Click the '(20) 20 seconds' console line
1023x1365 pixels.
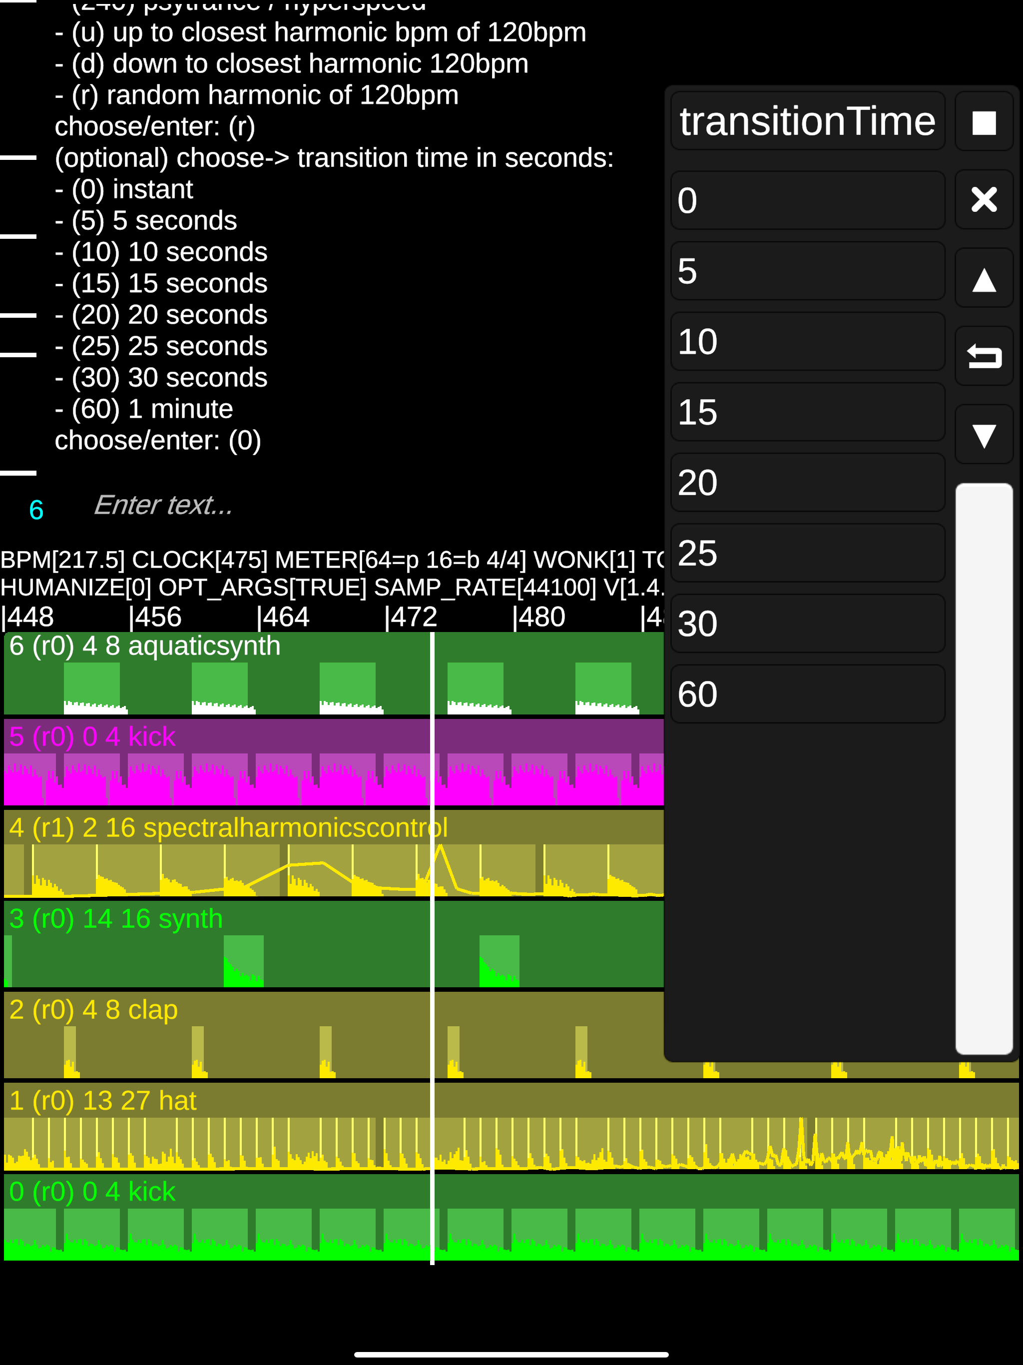pos(161,315)
